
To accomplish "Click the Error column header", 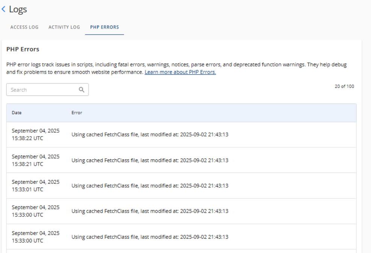I will 76,112.
